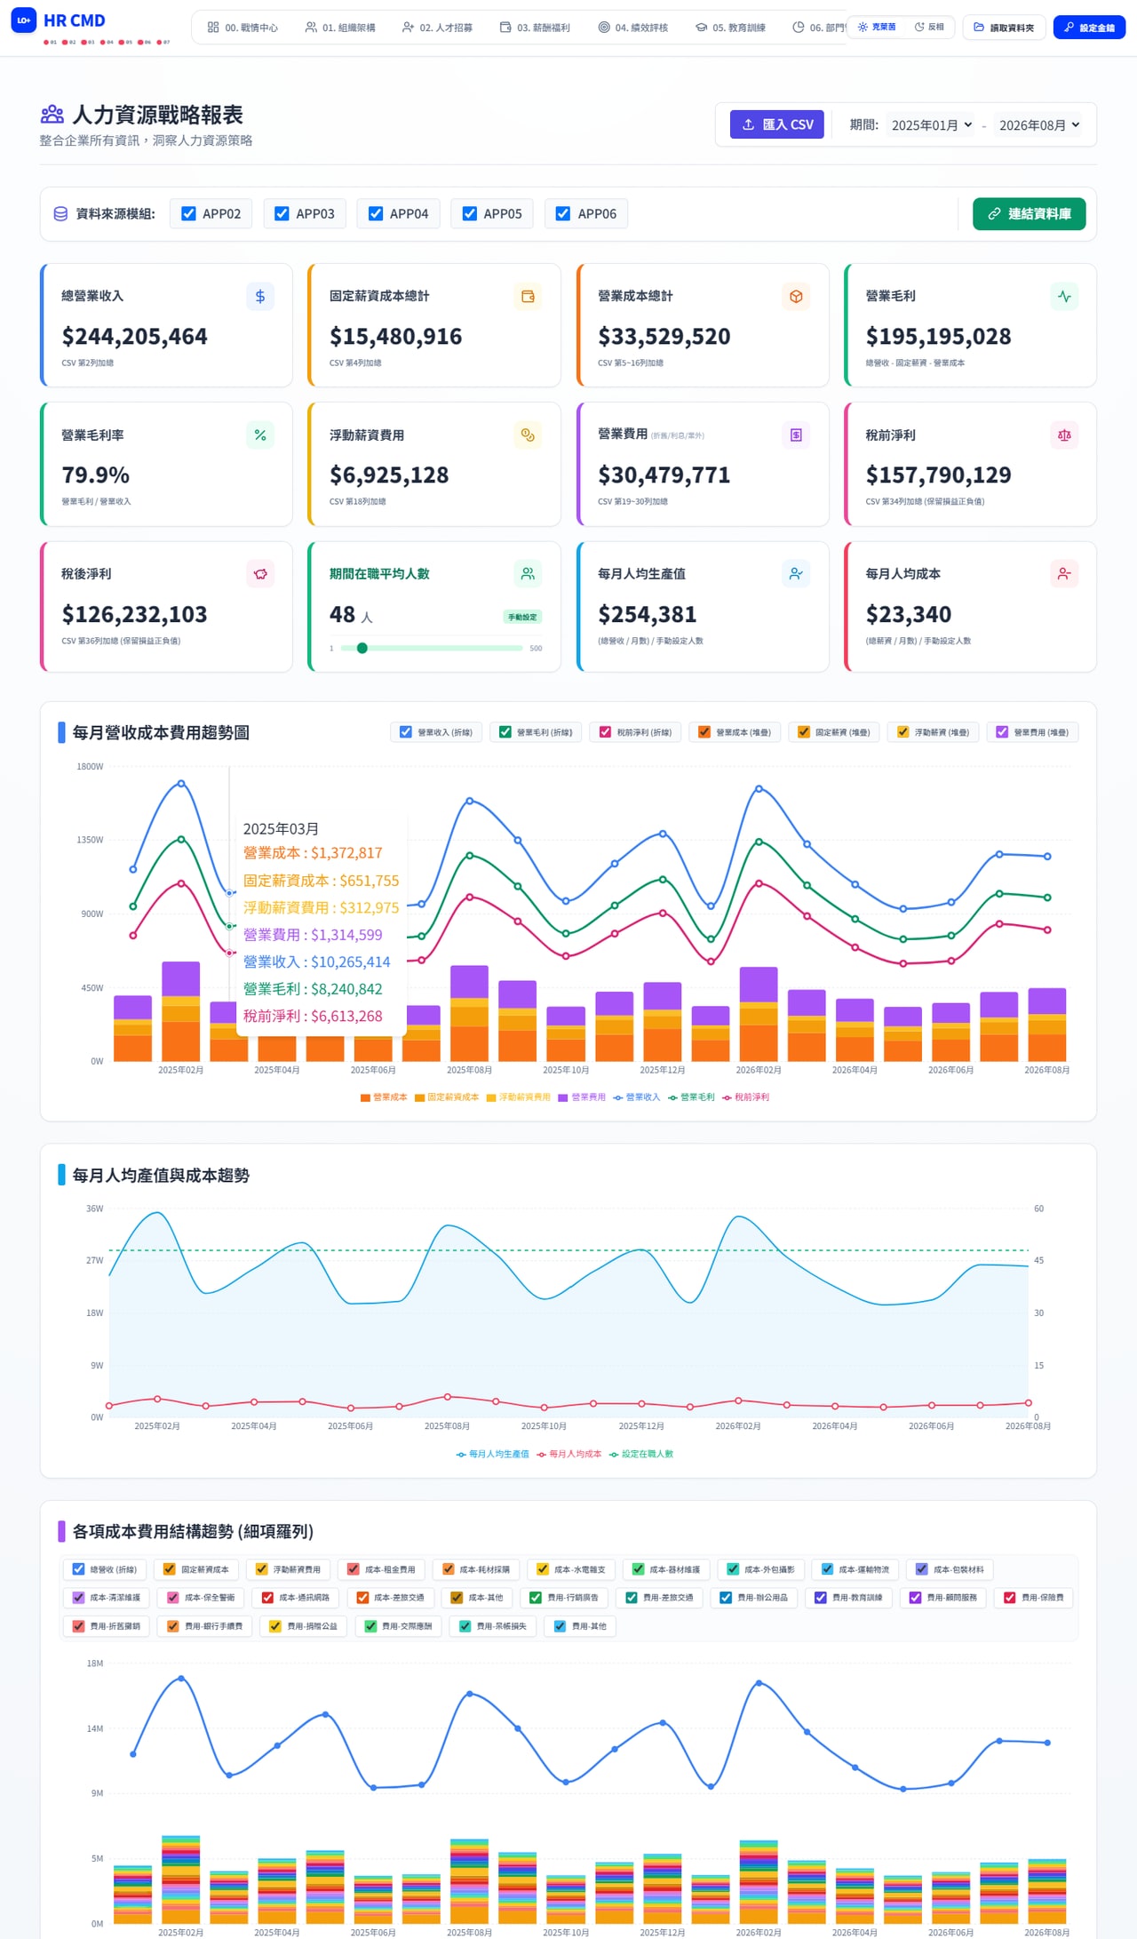Click the coins icon on 浮動薪資費用 card
The width and height of the screenshot is (1137, 1939).
528,435
